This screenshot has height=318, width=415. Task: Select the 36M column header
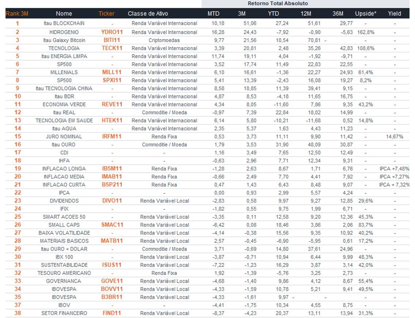click(338, 14)
